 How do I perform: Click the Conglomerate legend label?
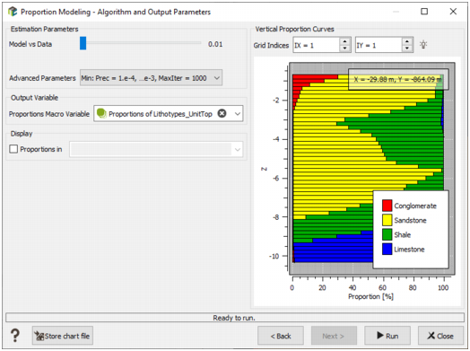point(415,206)
